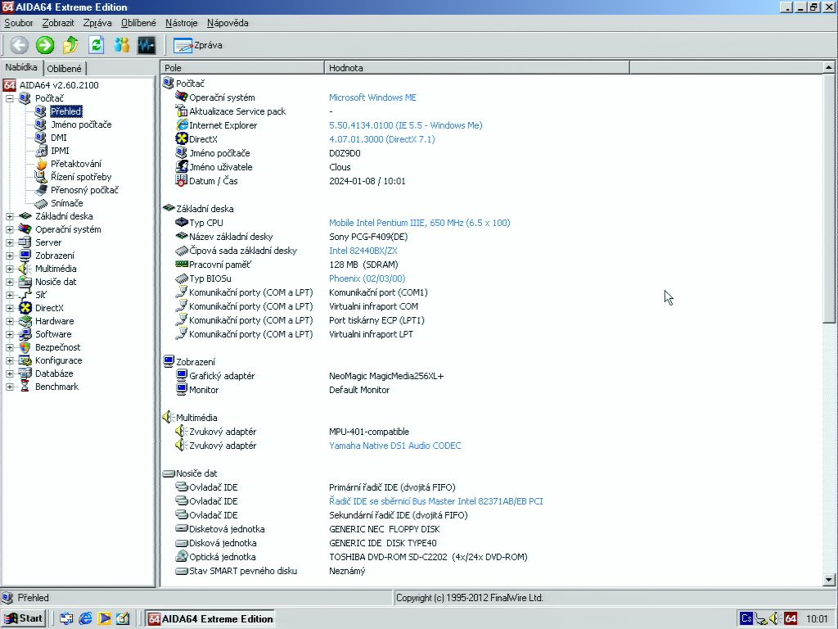Expand the Síť tree node

(10, 295)
